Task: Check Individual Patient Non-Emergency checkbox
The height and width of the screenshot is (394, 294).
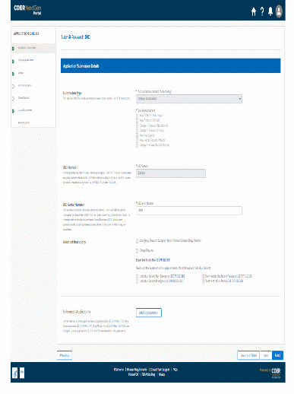Action: [137, 276]
